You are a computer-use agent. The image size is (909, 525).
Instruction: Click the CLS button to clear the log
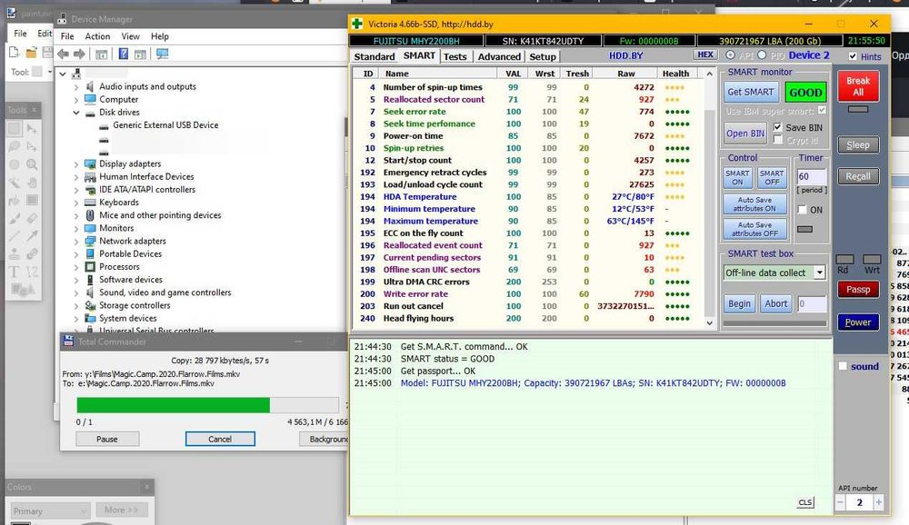tap(805, 502)
